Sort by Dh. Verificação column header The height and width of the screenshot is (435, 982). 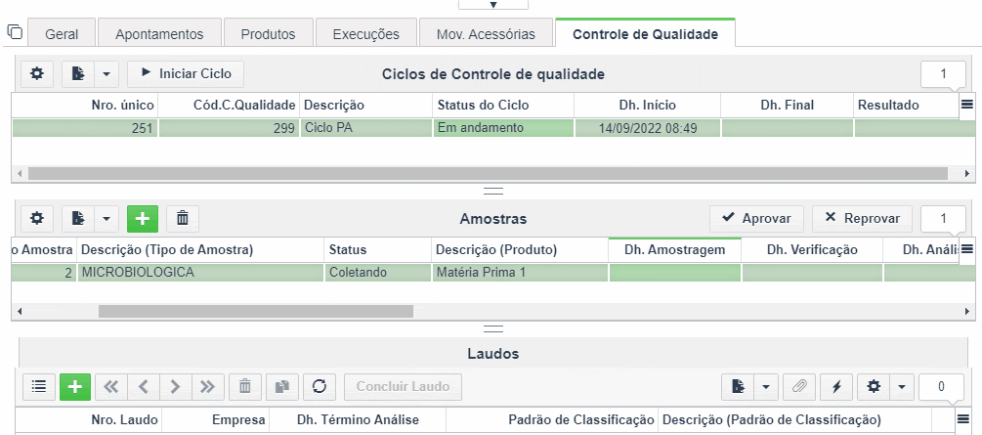point(812,250)
